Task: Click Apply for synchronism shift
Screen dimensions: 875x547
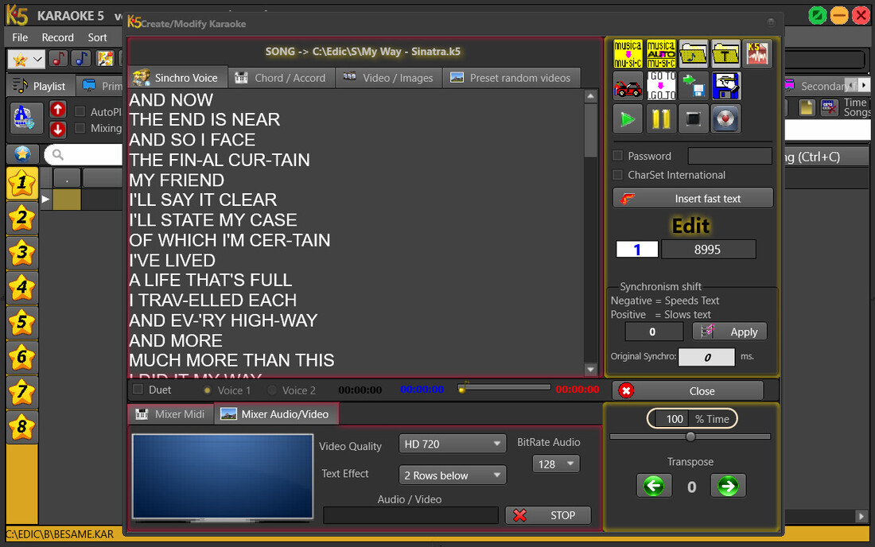Action: 730,332
